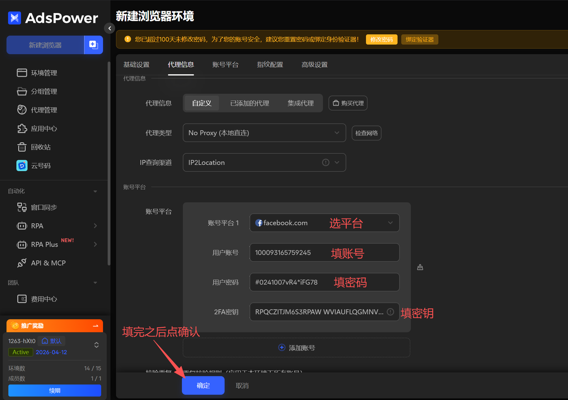Open 回收站 trash icon
This screenshot has height=400, width=568.
tap(22, 147)
